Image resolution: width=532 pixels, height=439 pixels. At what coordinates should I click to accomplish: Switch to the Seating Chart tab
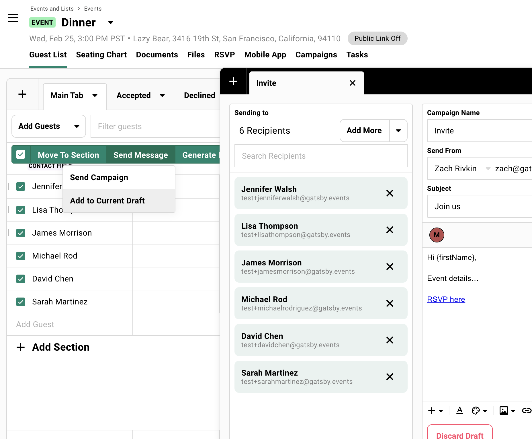[x=101, y=55]
